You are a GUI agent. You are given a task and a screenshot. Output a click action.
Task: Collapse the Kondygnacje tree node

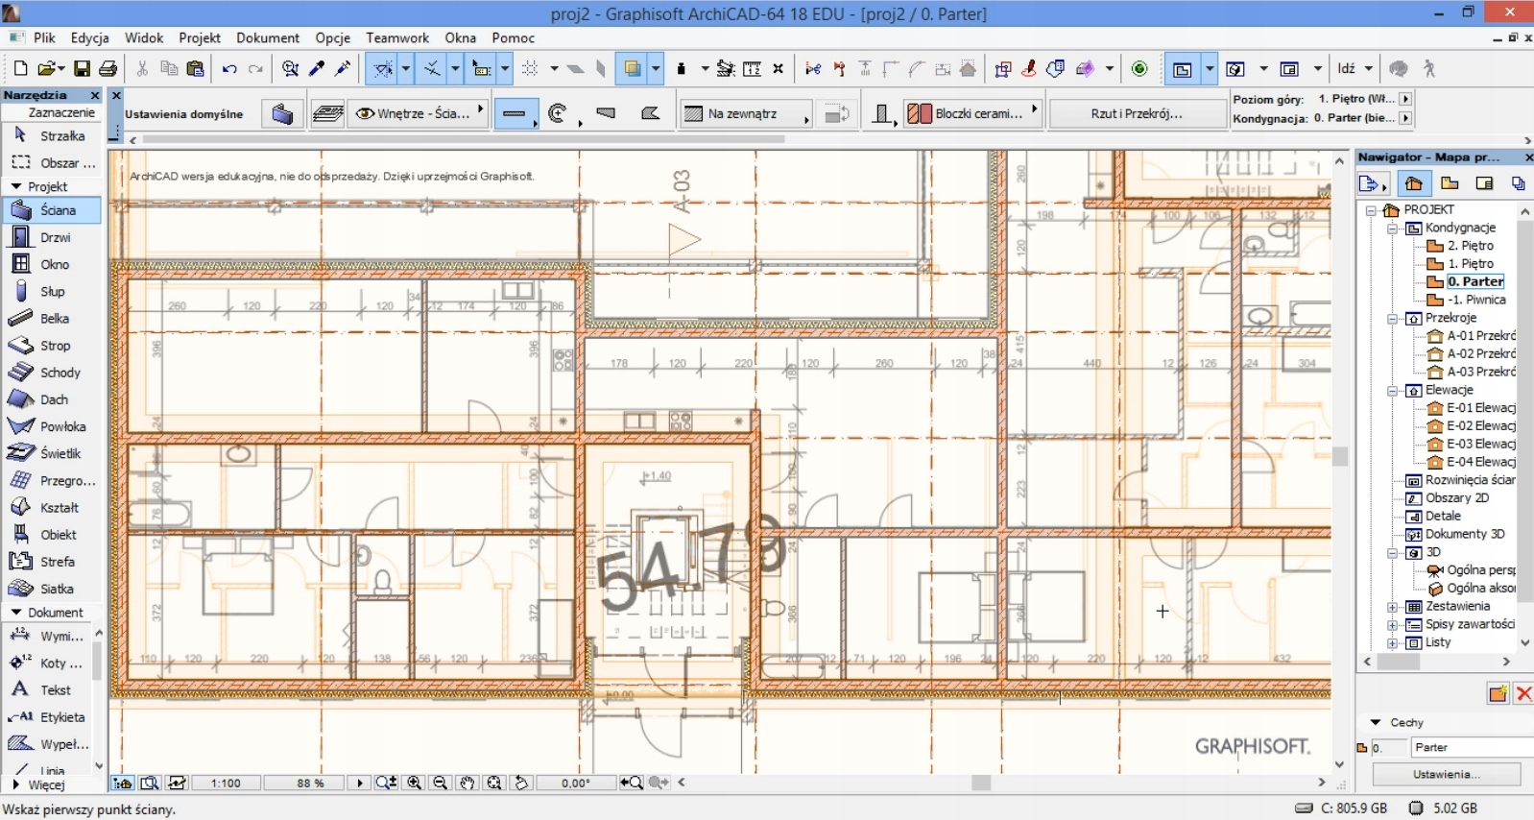pos(1393,229)
